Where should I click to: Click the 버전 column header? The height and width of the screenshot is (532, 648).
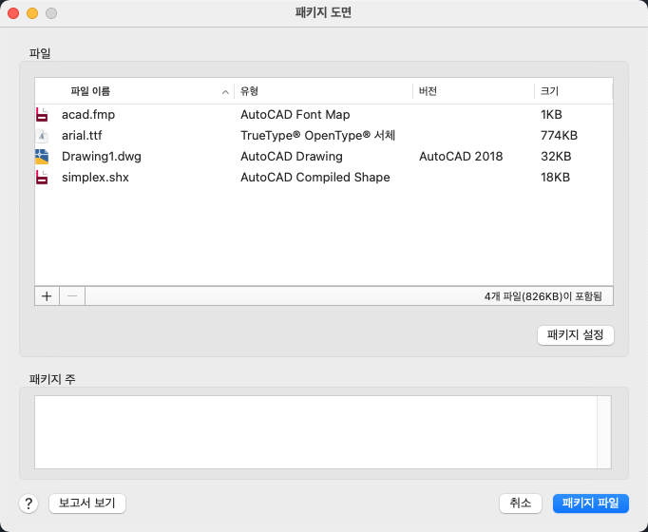point(428,91)
